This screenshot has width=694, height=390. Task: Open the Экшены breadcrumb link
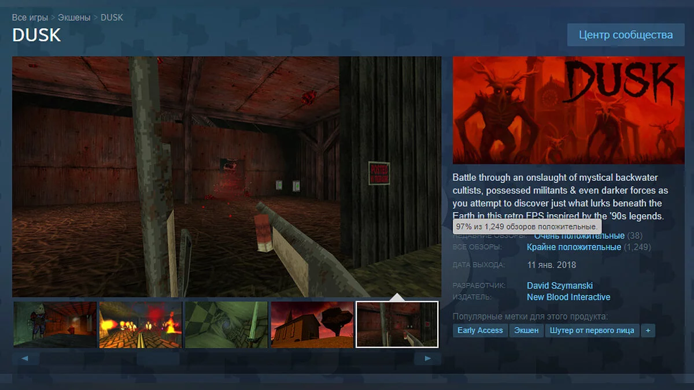[x=74, y=17]
